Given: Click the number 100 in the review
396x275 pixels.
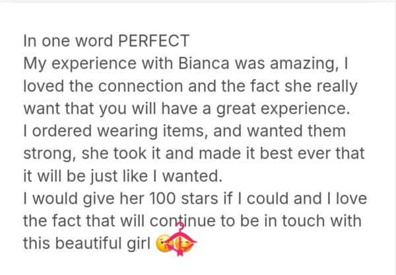Looking at the screenshot, I should (x=162, y=199).
